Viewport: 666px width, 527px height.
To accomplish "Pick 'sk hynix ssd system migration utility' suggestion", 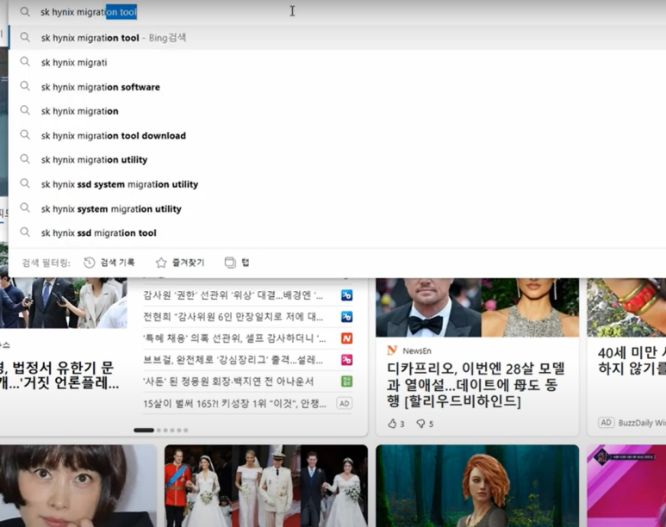I will coord(337,185).
